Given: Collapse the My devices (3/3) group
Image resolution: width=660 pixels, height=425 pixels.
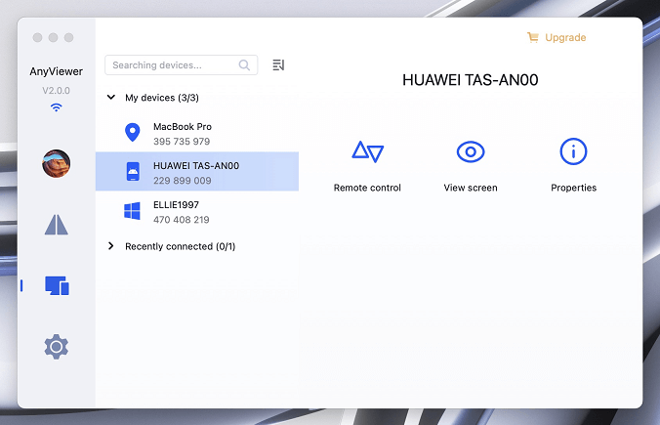Looking at the screenshot, I should tap(111, 98).
